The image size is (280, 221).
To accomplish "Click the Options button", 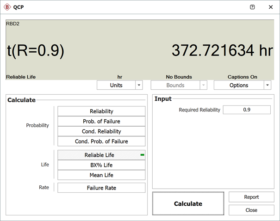I will tap(238, 85).
